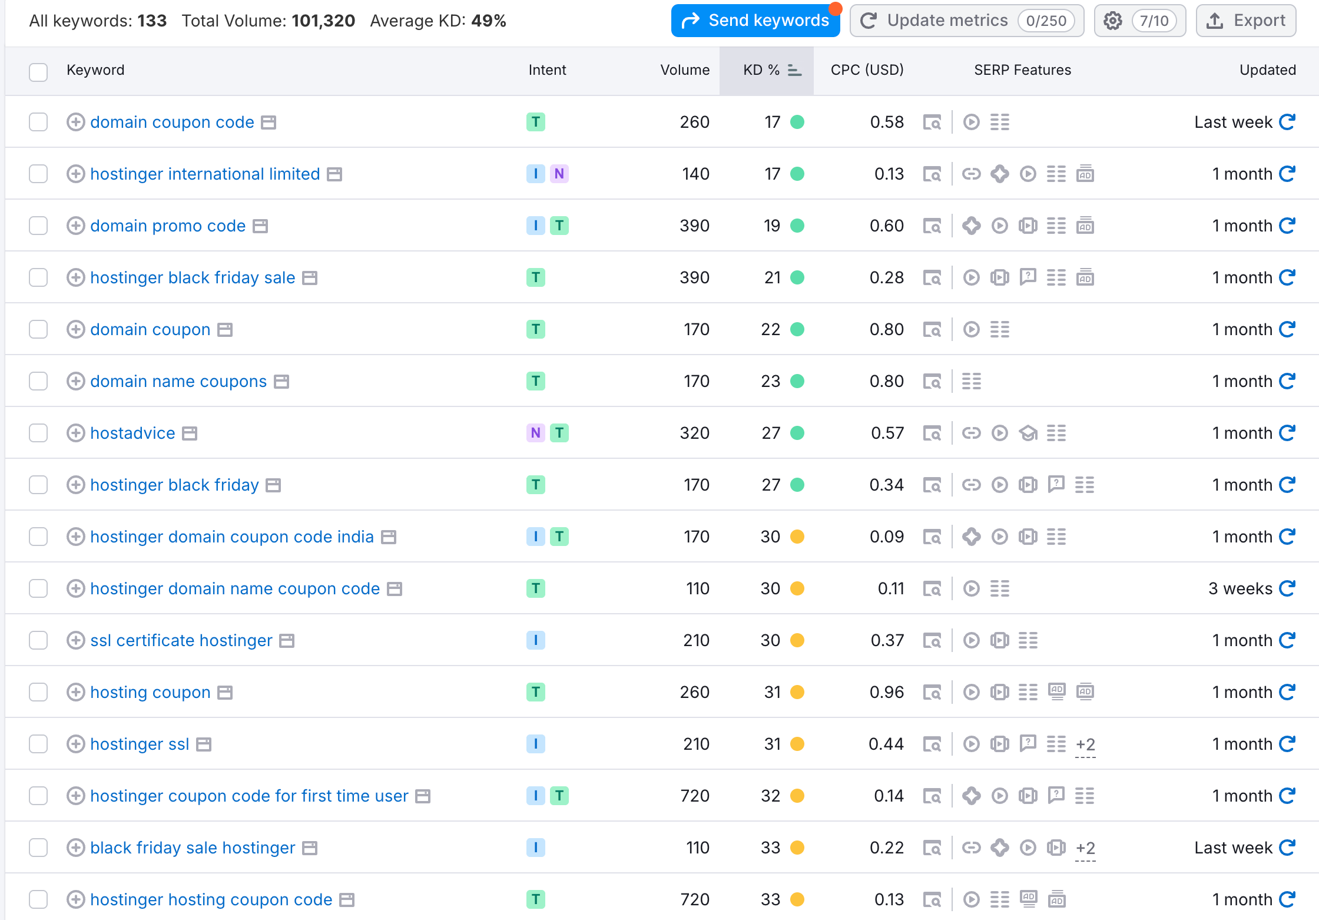Click the knowledge panel cap icon on the "hostadvice" row
This screenshot has width=1319, height=920.
1028,432
